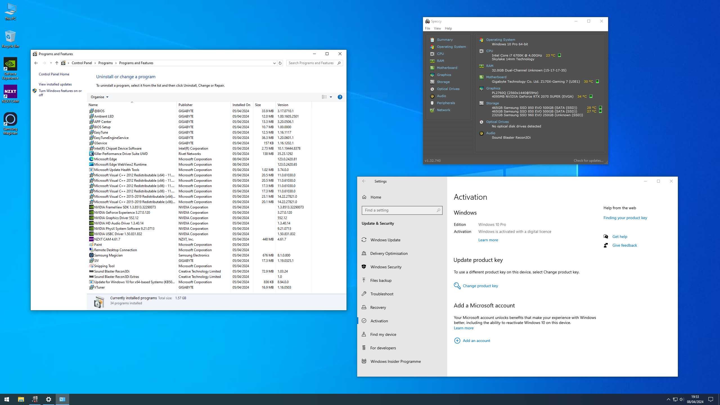Toggle Windows Update feature on/off

385,239
